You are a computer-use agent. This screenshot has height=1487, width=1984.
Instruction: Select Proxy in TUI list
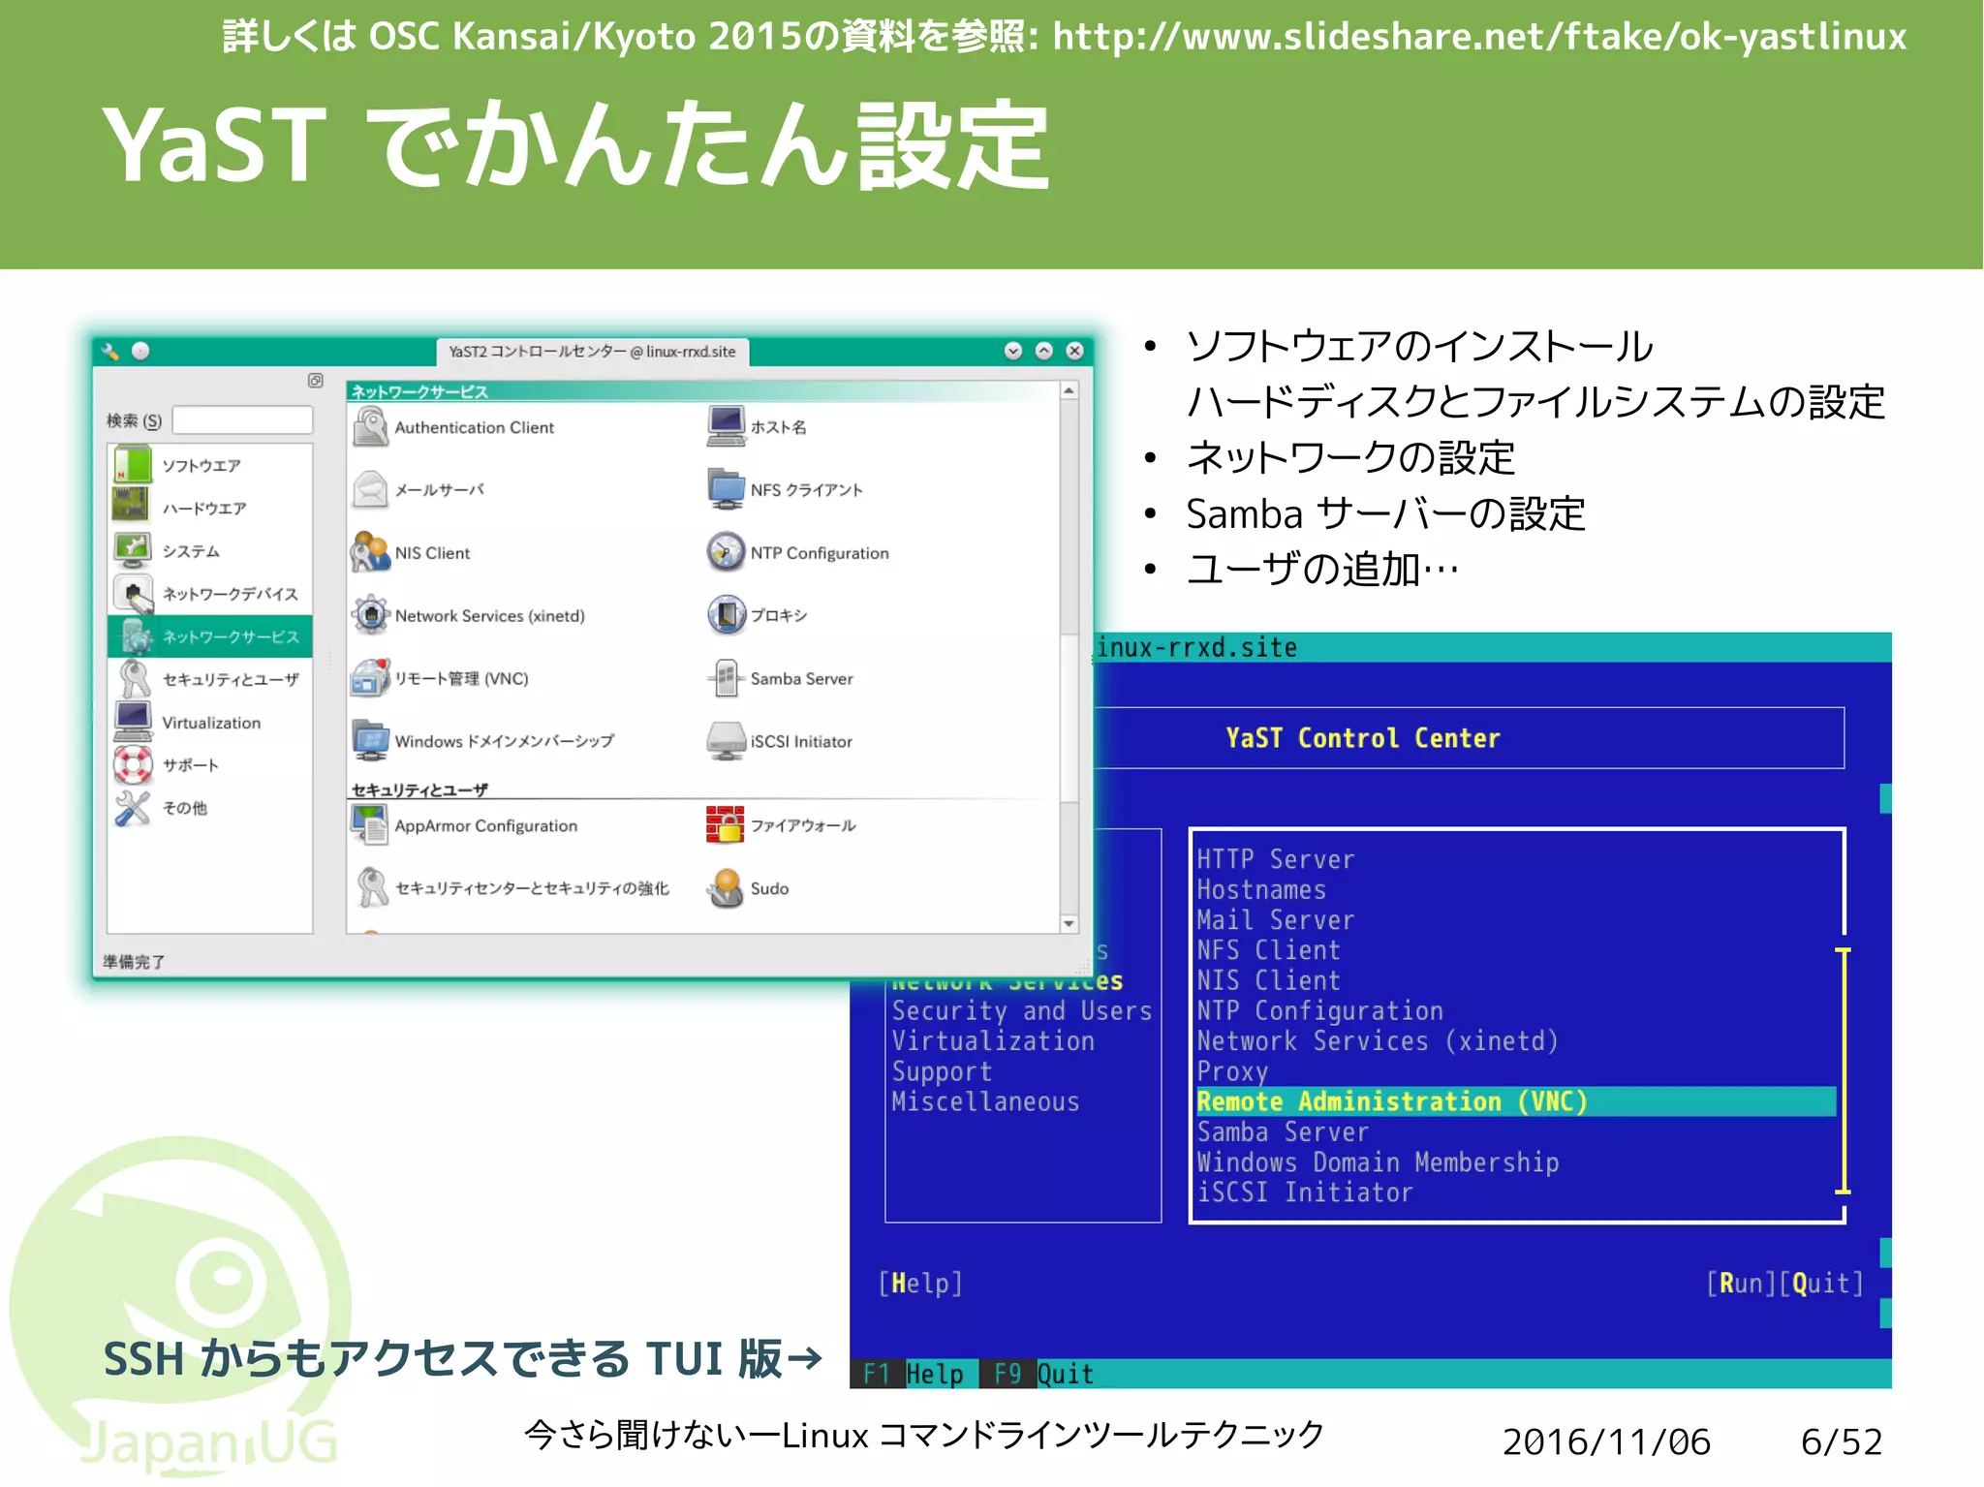coord(1232,1071)
